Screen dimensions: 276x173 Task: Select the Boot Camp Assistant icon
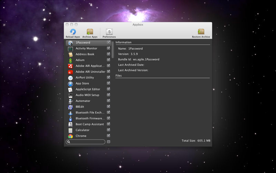[70, 125]
